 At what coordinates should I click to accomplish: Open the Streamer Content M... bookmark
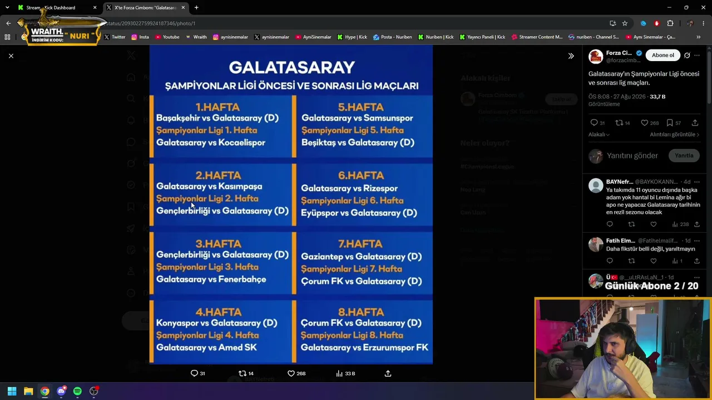click(x=537, y=37)
